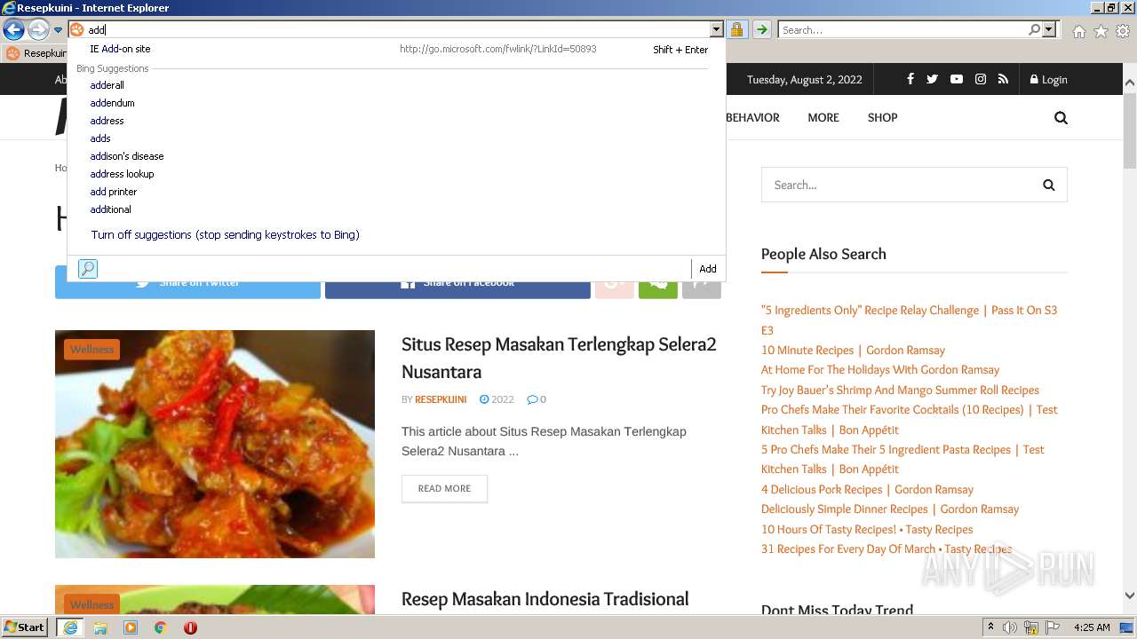Click the magnifier icon in IE search box
Screen dimensions: 1137x639
click(x=1034, y=30)
